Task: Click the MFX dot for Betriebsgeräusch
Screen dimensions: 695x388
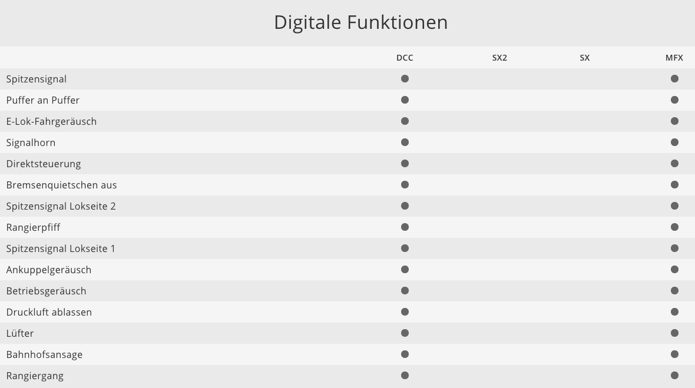Action: pos(674,291)
